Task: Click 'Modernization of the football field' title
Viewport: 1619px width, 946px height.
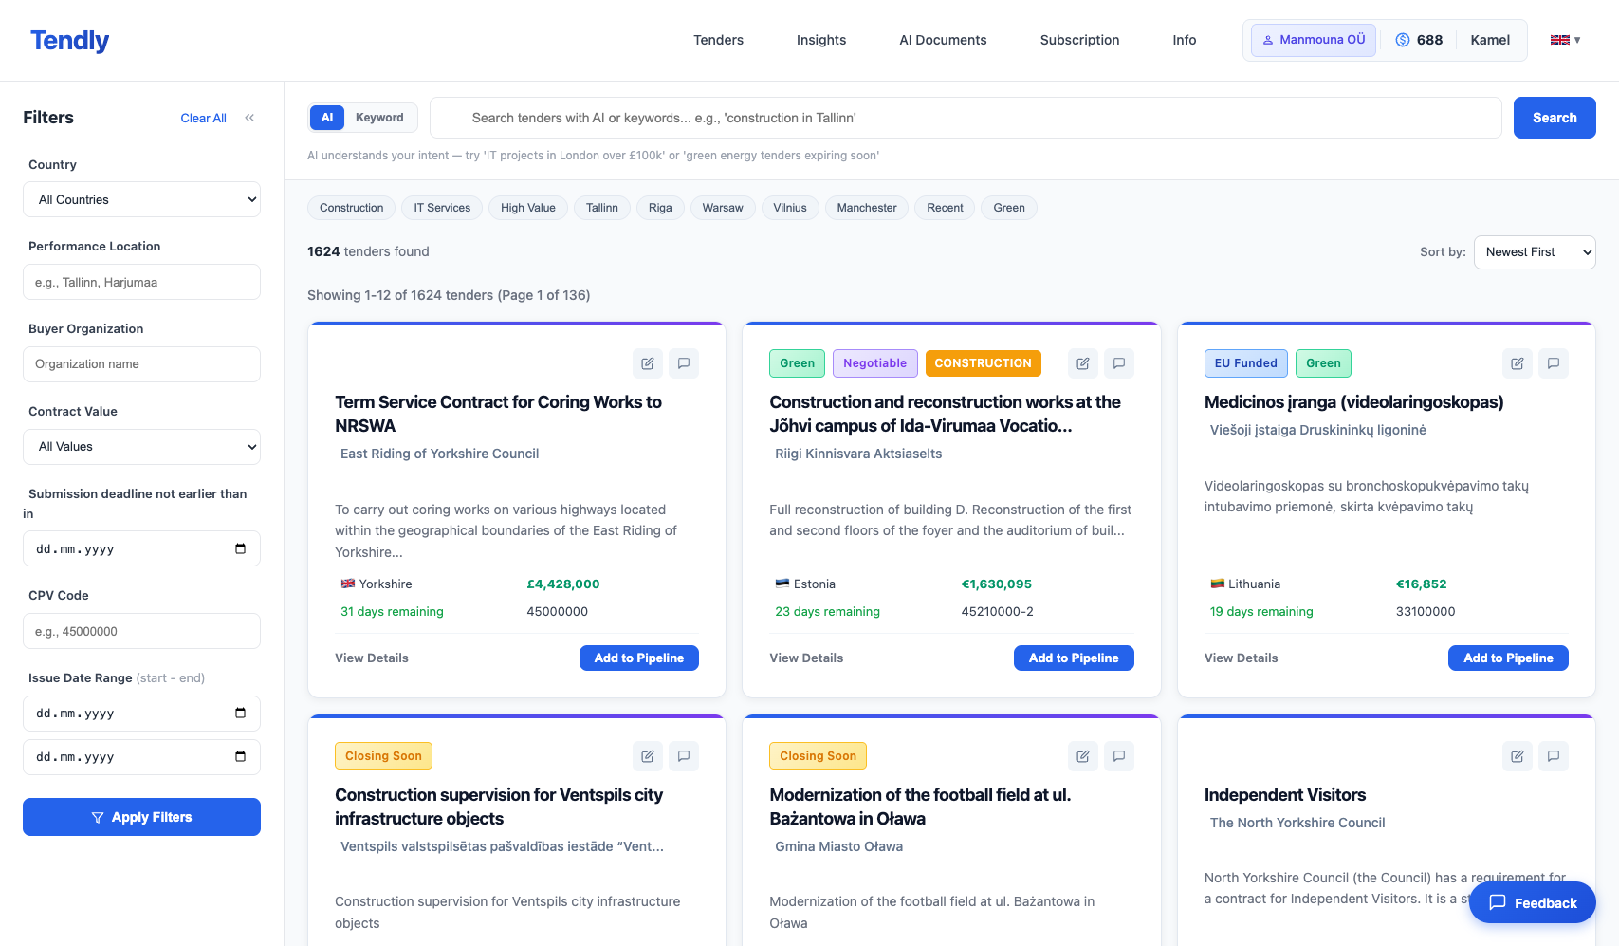Action: (920, 807)
